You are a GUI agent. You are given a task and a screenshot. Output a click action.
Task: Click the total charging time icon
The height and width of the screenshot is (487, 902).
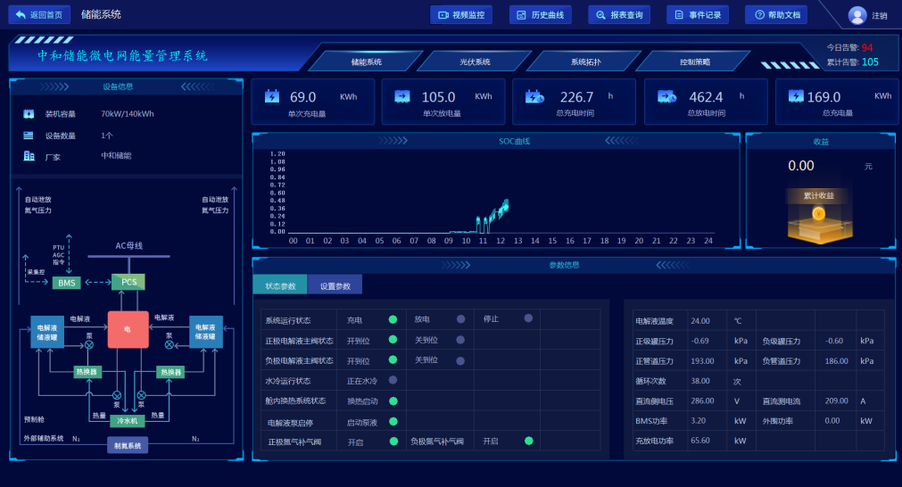click(534, 96)
